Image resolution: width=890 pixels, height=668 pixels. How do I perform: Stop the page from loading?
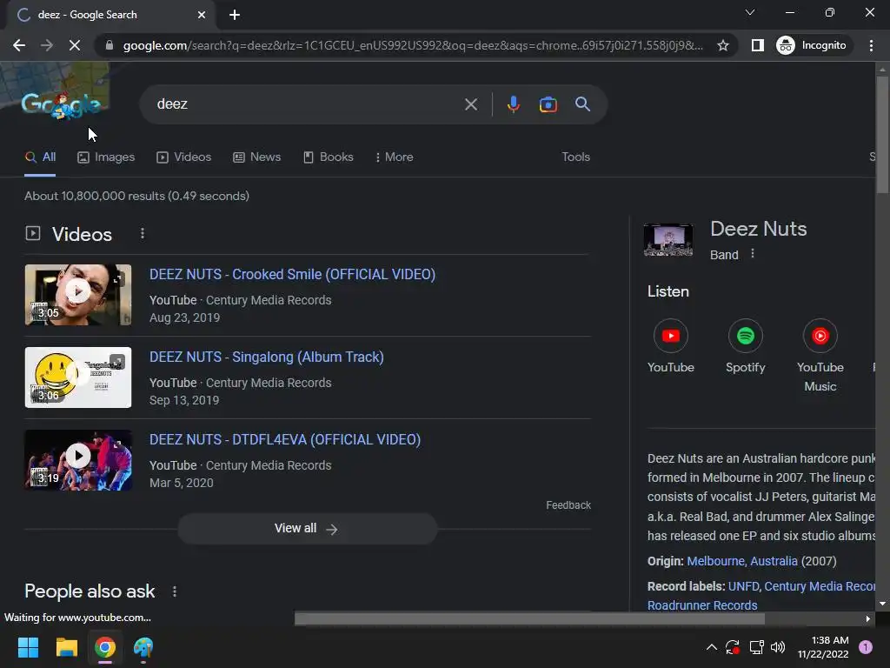[75, 45]
